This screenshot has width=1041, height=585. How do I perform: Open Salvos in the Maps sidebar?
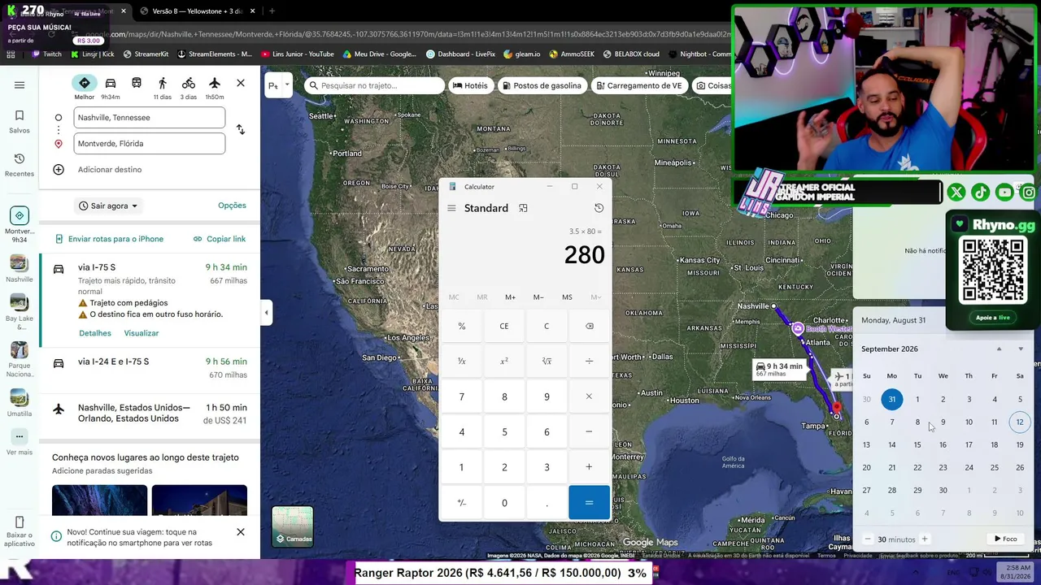pos(20,121)
